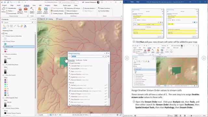Image resolution: width=208 pixels, height=117 pixels.
Task: Select List By Selection icon
Action: [11, 26]
